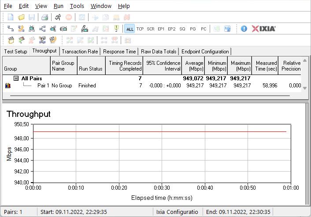The width and height of the screenshot is (311, 217).
Task: Click the 'Finished' run status cell
Action: (87, 86)
